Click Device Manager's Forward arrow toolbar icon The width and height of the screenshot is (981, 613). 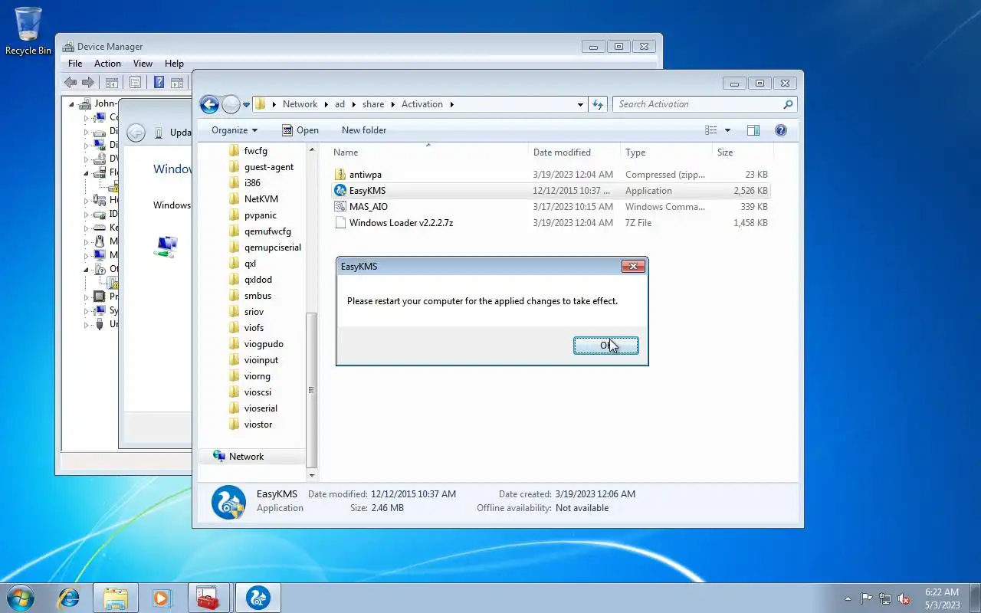pos(87,82)
